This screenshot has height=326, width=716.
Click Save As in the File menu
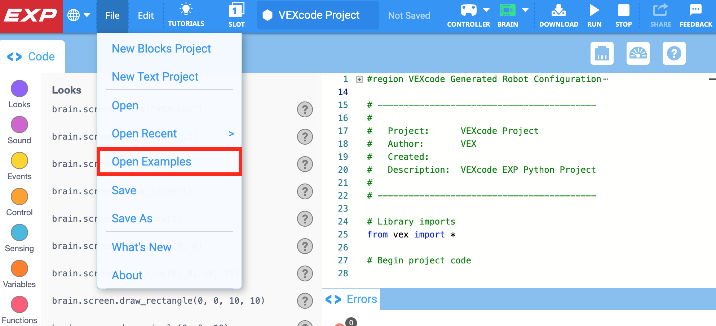[132, 218]
